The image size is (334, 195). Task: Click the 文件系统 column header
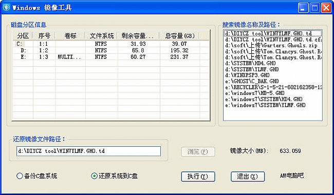point(102,36)
